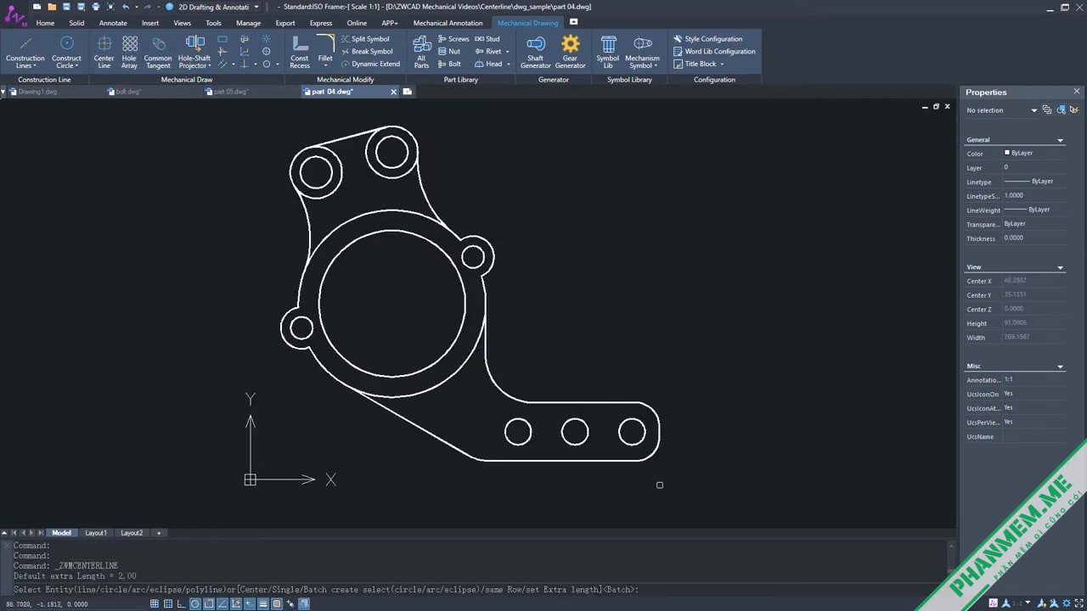Image resolution: width=1087 pixels, height=611 pixels.
Task: Open Word Lib Configuration
Action: pyautogui.click(x=714, y=51)
